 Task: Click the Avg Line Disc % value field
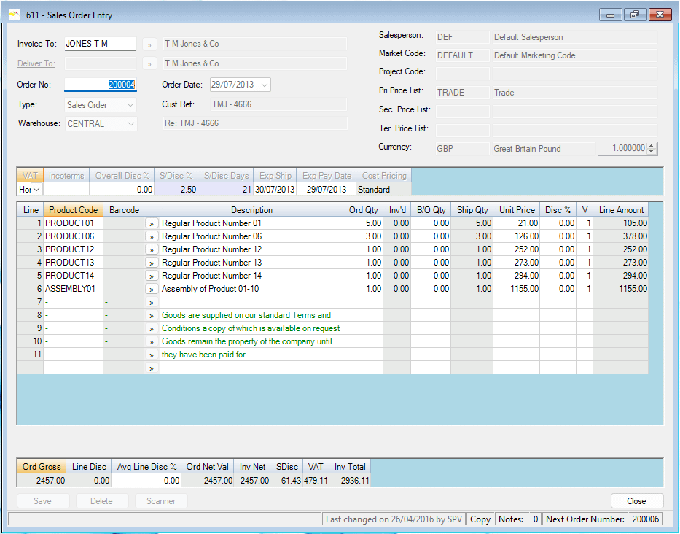(x=146, y=481)
